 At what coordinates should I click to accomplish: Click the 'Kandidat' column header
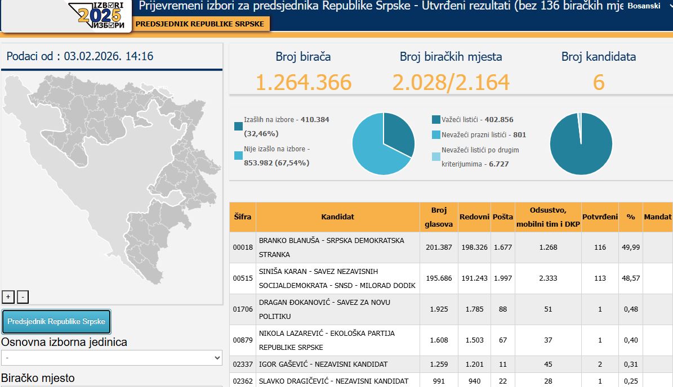click(337, 217)
